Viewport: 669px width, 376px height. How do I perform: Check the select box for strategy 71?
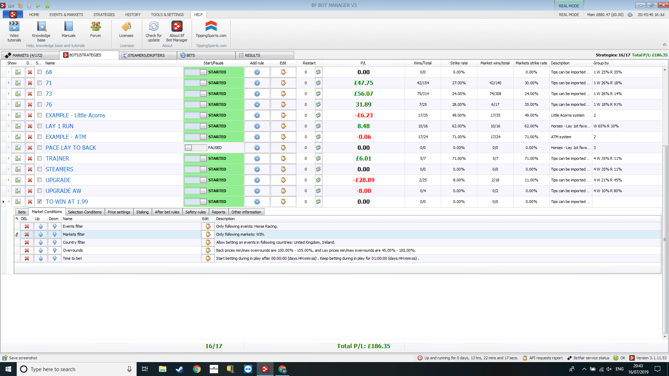(x=40, y=83)
